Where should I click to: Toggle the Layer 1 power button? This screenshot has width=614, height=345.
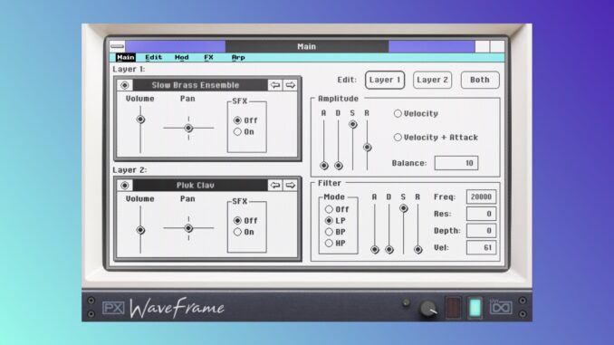(x=125, y=85)
